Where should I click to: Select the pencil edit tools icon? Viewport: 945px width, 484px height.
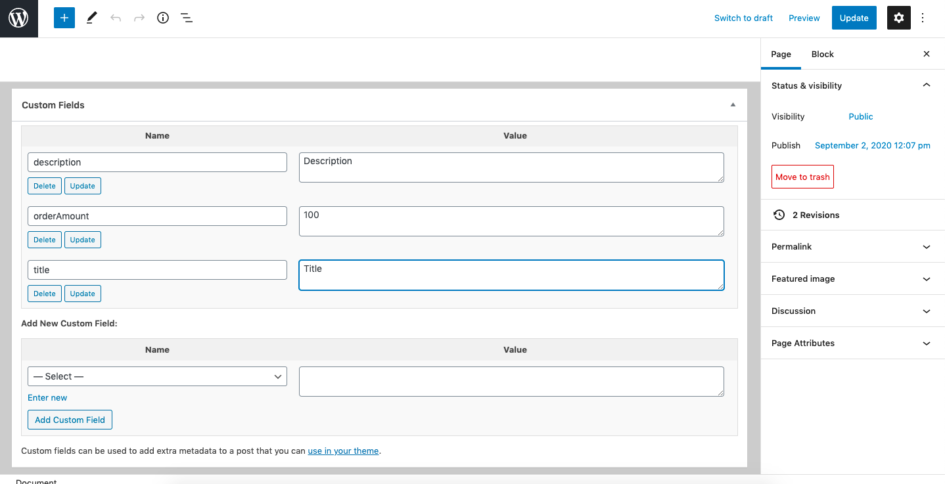coord(91,18)
